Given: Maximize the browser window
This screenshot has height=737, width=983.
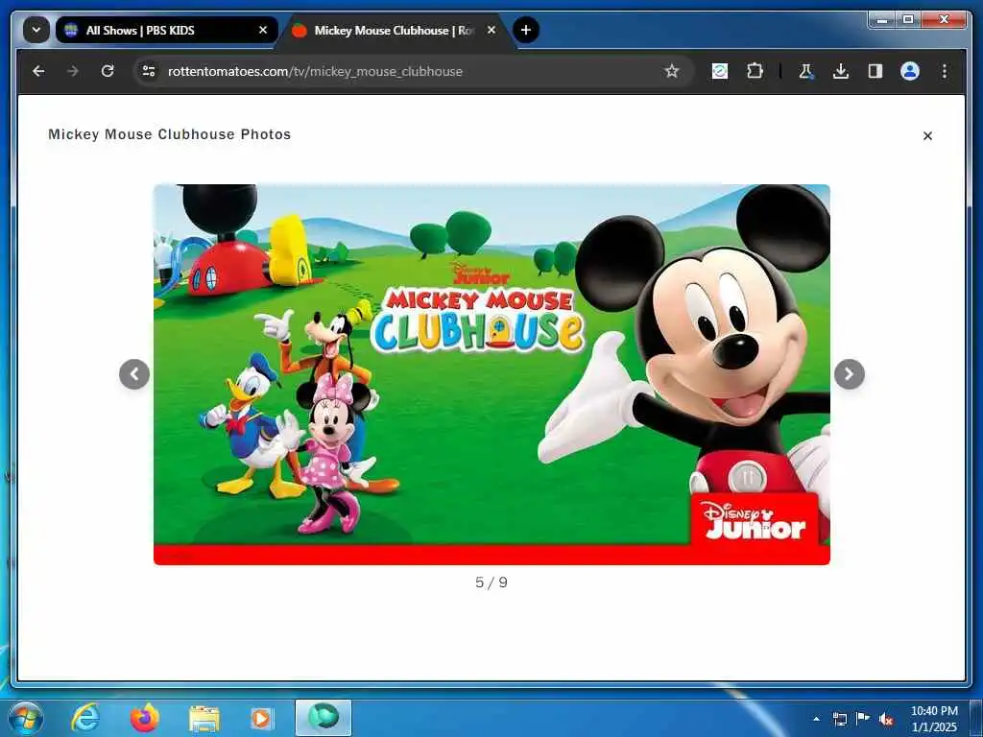Looking at the screenshot, I should coord(908,20).
